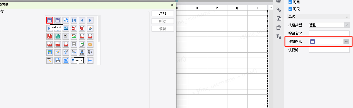Select column P header in spreadsheet

click(217, 8)
